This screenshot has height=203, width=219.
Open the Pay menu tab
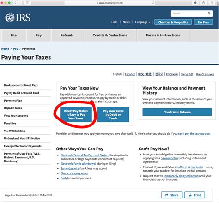38,35
